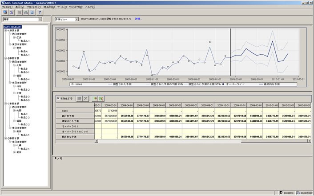Click the horizontal scrollbar thumb under the table
This screenshot has width=314, height=196.
[x=274, y=141]
